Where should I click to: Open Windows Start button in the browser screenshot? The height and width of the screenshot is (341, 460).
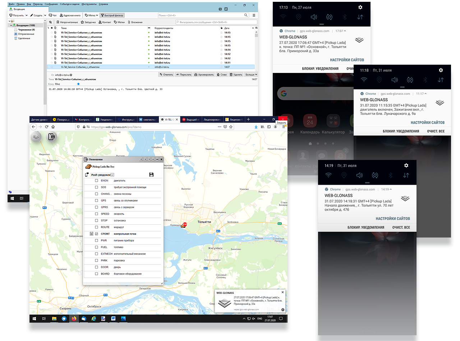click(34, 319)
